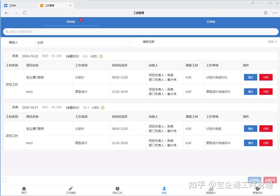Image resolution: width=280 pixels, height=196 pixels.
Task: Open 我的工时 clock icon
Action: click(x=117, y=189)
